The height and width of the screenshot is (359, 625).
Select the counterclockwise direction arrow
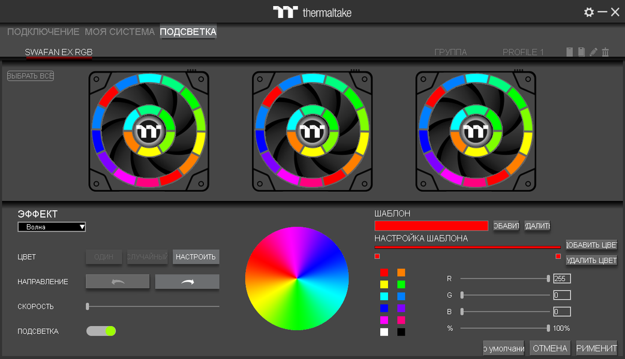[118, 282]
